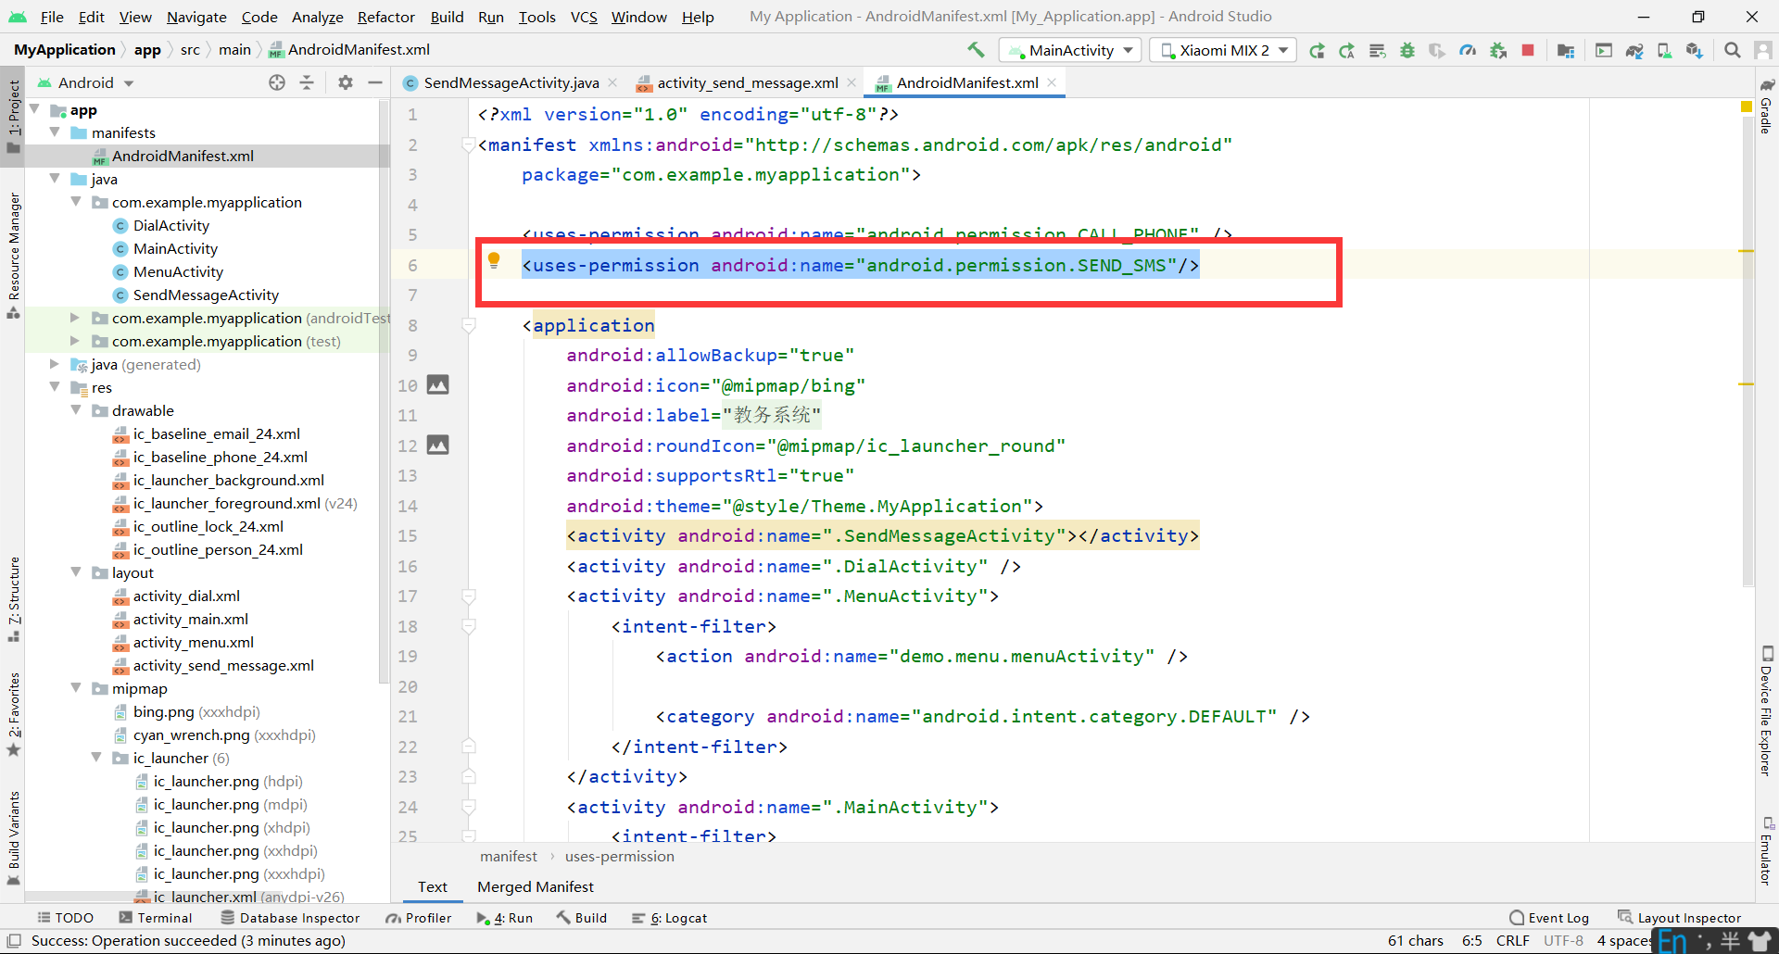Sync project with Gradle files

point(1634,50)
